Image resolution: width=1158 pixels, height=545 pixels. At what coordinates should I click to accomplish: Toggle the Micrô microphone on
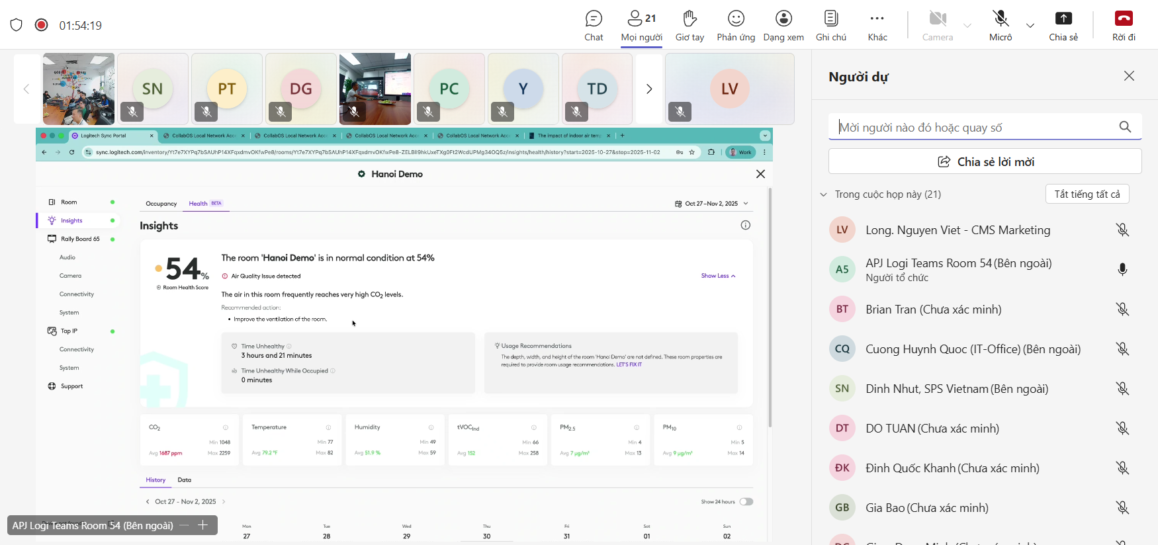click(x=1001, y=25)
